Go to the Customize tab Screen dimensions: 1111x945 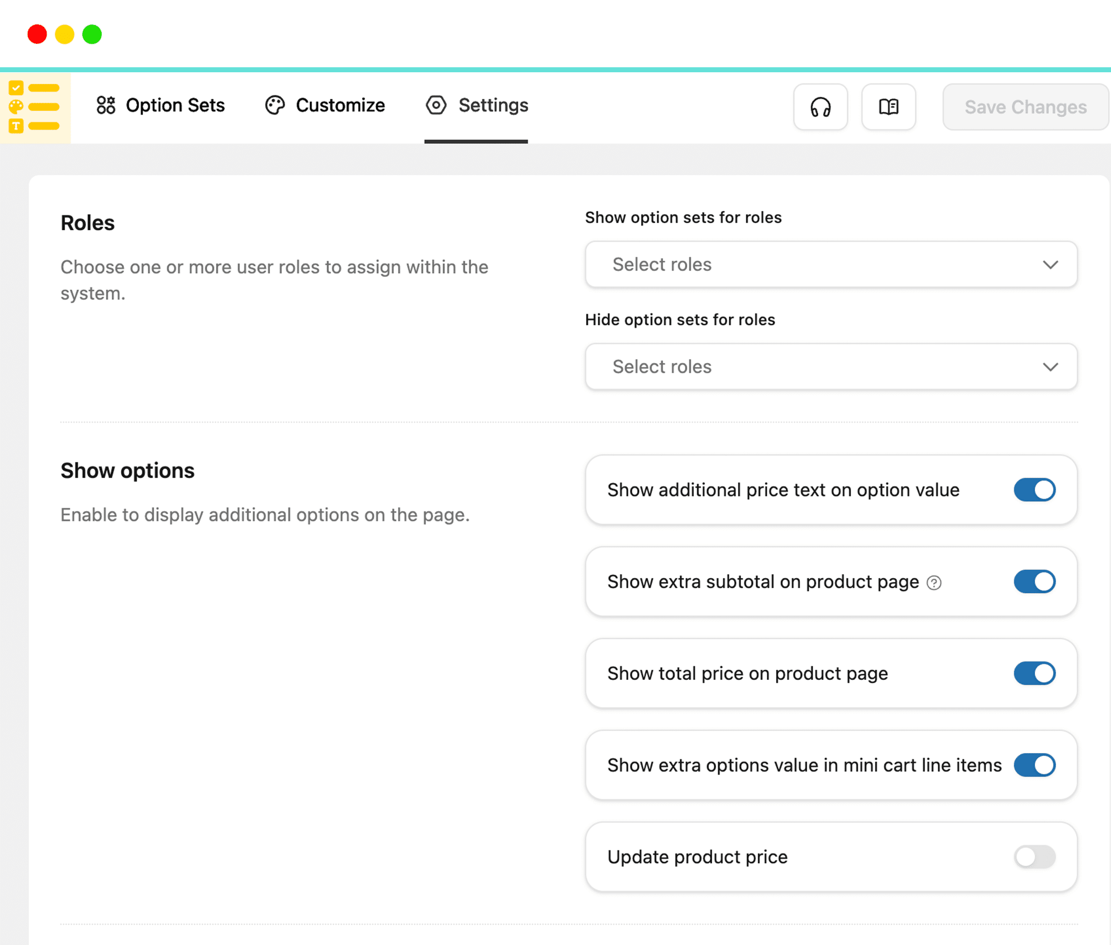(x=340, y=105)
